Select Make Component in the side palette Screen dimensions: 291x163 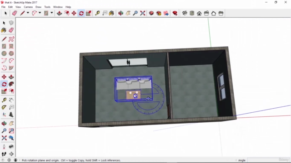(11, 23)
